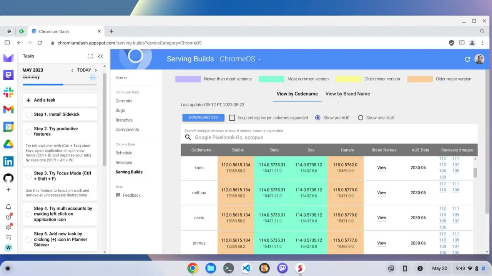View brand names for mithrax
The width and height of the screenshot is (492, 276).
pyautogui.click(x=381, y=193)
